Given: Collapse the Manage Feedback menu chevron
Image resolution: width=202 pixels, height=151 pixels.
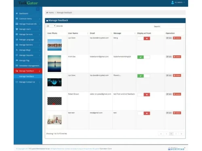Looking at the screenshot, I should (40, 71).
